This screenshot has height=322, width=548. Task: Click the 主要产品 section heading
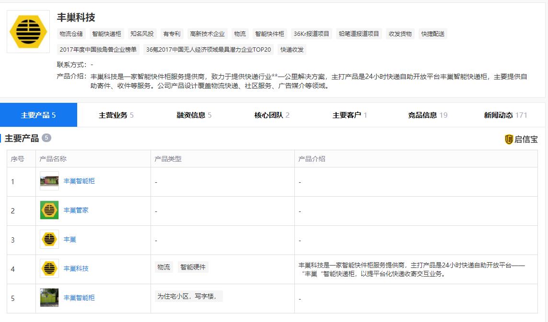tap(21, 138)
